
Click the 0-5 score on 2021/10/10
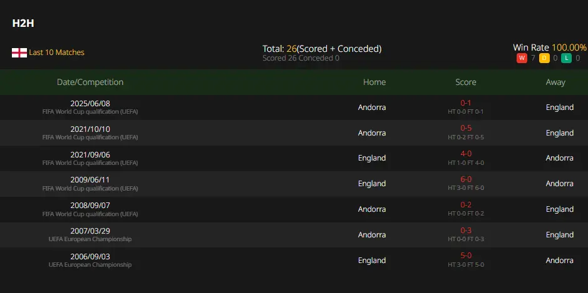click(x=466, y=128)
